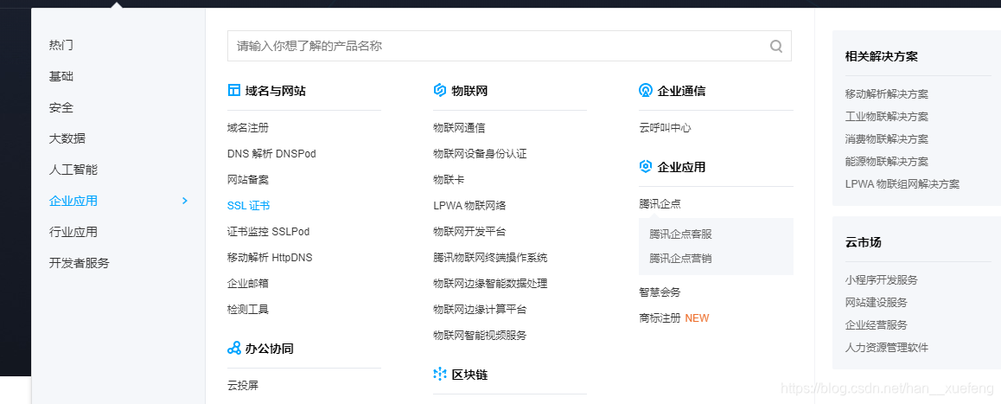Open the 物联卡 link
1001x404 pixels.
(449, 180)
